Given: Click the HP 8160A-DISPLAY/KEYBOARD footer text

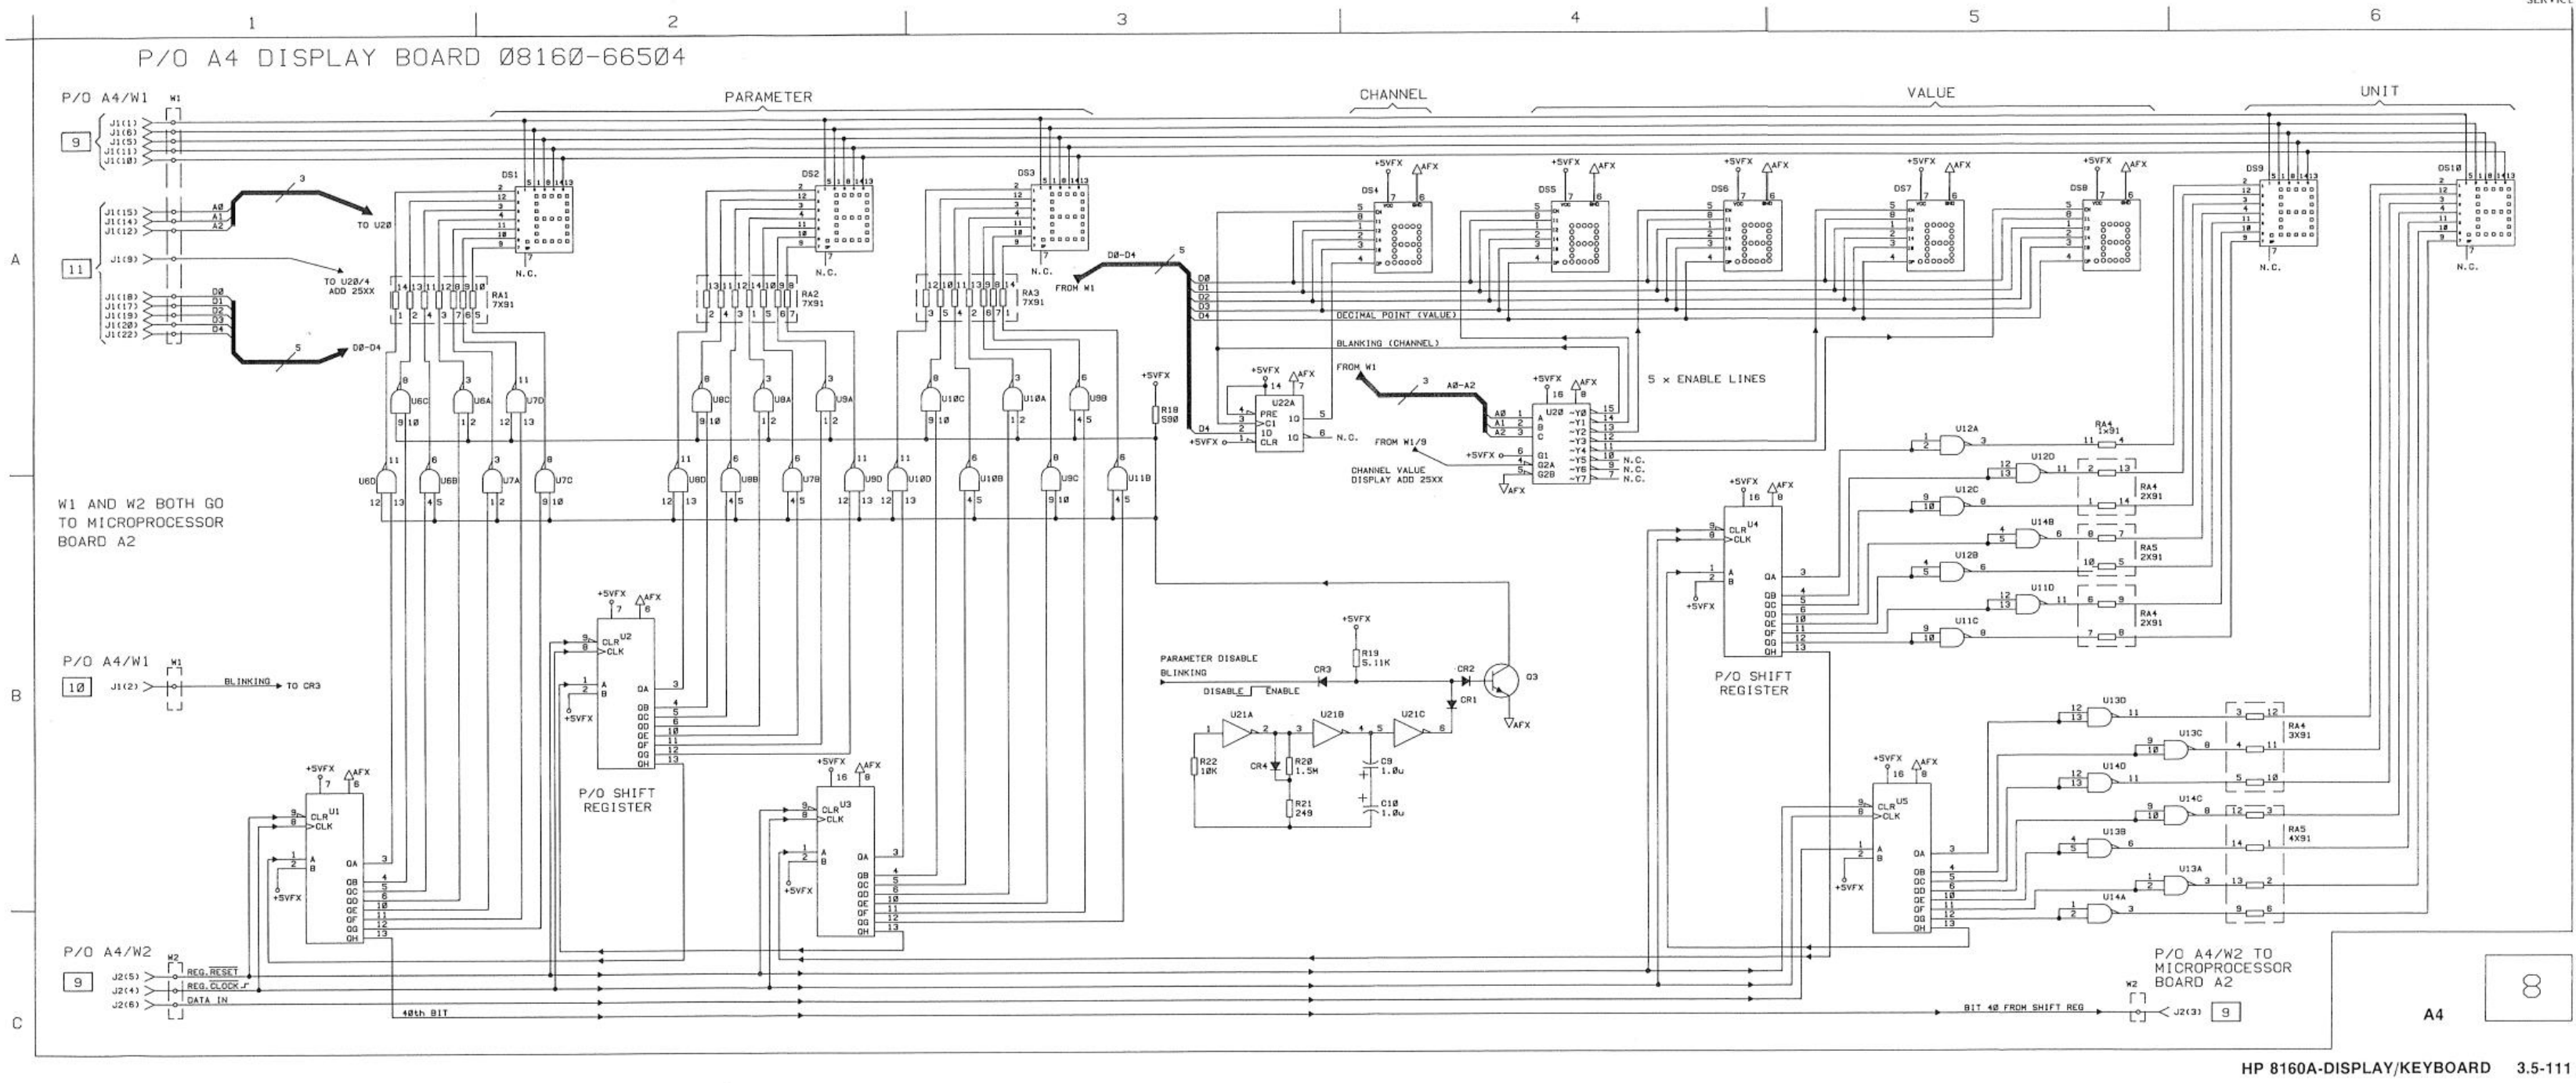Looking at the screenshot, I should click(x=2366, y=1069).
